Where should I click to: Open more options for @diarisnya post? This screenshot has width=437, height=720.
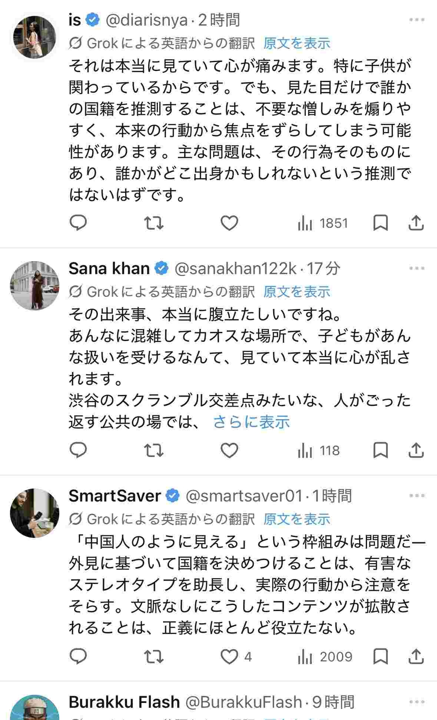[x=417, y=20]
